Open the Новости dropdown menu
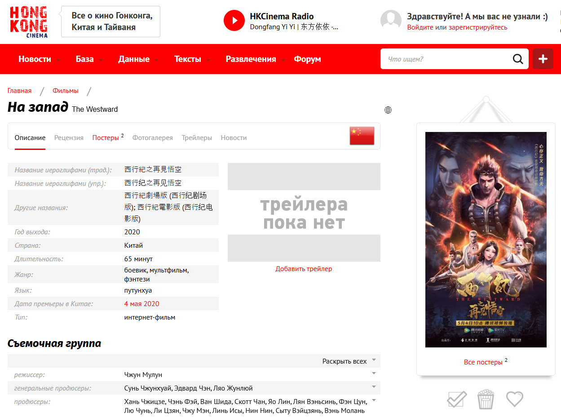Viewport: 561px width, 417px height. point(35,59)
